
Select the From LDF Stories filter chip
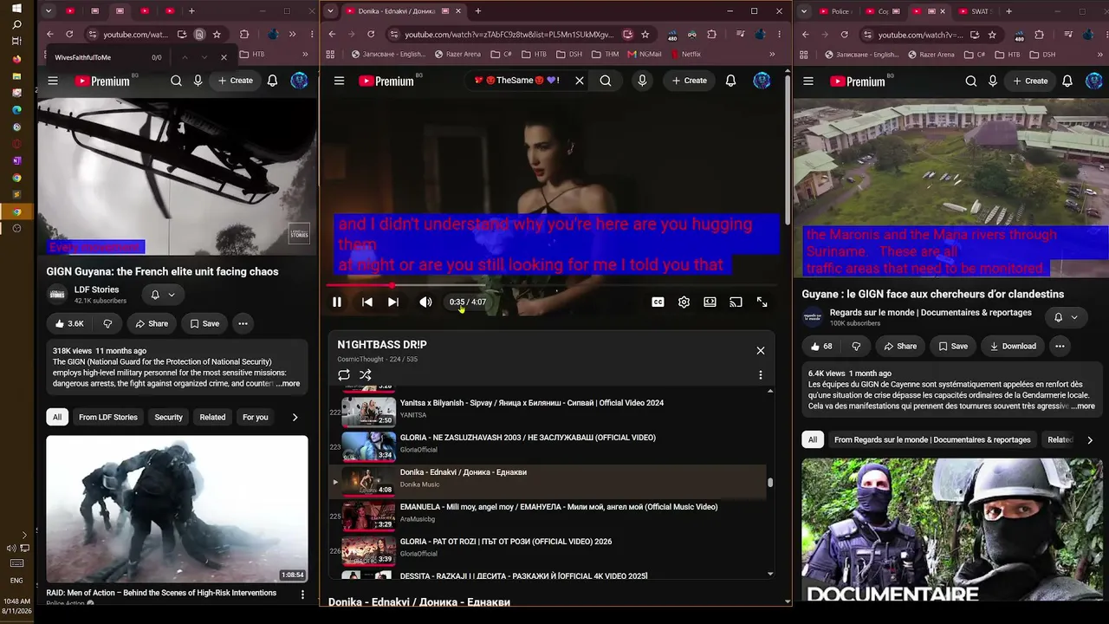[108, 418]
